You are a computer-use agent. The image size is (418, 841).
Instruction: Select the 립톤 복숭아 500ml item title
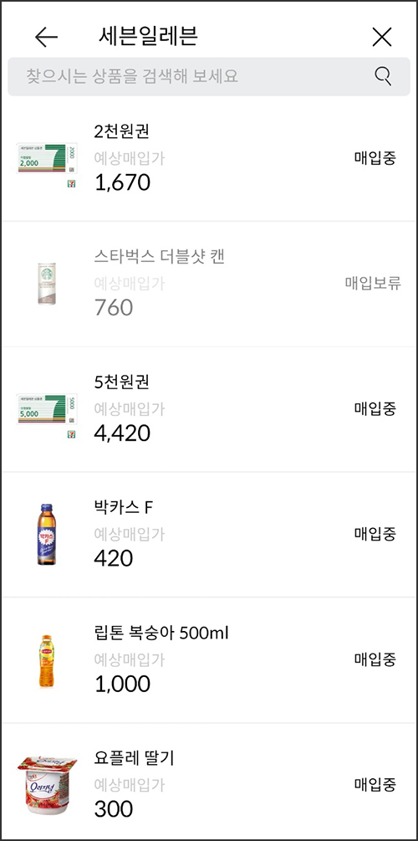click(161, 633)
